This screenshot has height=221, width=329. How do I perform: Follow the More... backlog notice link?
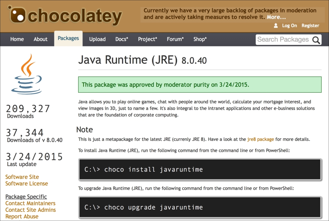tap(276, 17)
